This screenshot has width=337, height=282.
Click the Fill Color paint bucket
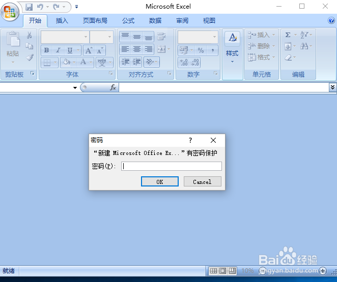coord(67,62)
